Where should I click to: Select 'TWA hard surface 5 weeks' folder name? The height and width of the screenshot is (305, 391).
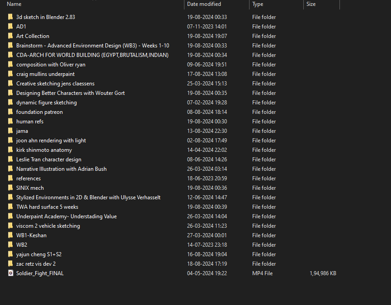(47, 207)
